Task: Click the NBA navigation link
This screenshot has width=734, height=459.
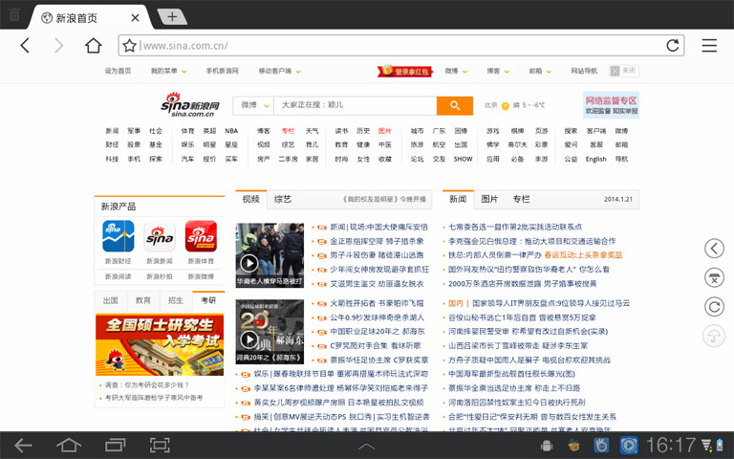Action: point(231,131)
